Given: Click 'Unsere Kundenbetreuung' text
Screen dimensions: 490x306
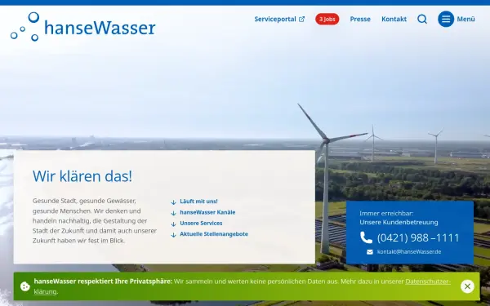Looking at the screenshot, I should coord(399,222).
